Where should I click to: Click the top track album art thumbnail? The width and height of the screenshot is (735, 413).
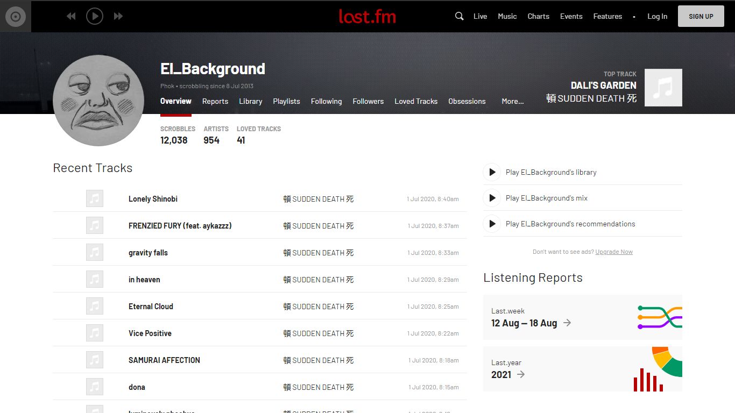coord(663,88)
